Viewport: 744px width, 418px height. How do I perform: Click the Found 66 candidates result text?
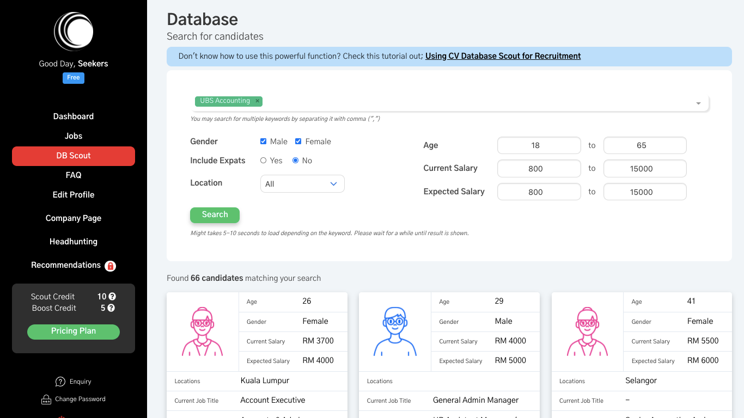(244, 278)
